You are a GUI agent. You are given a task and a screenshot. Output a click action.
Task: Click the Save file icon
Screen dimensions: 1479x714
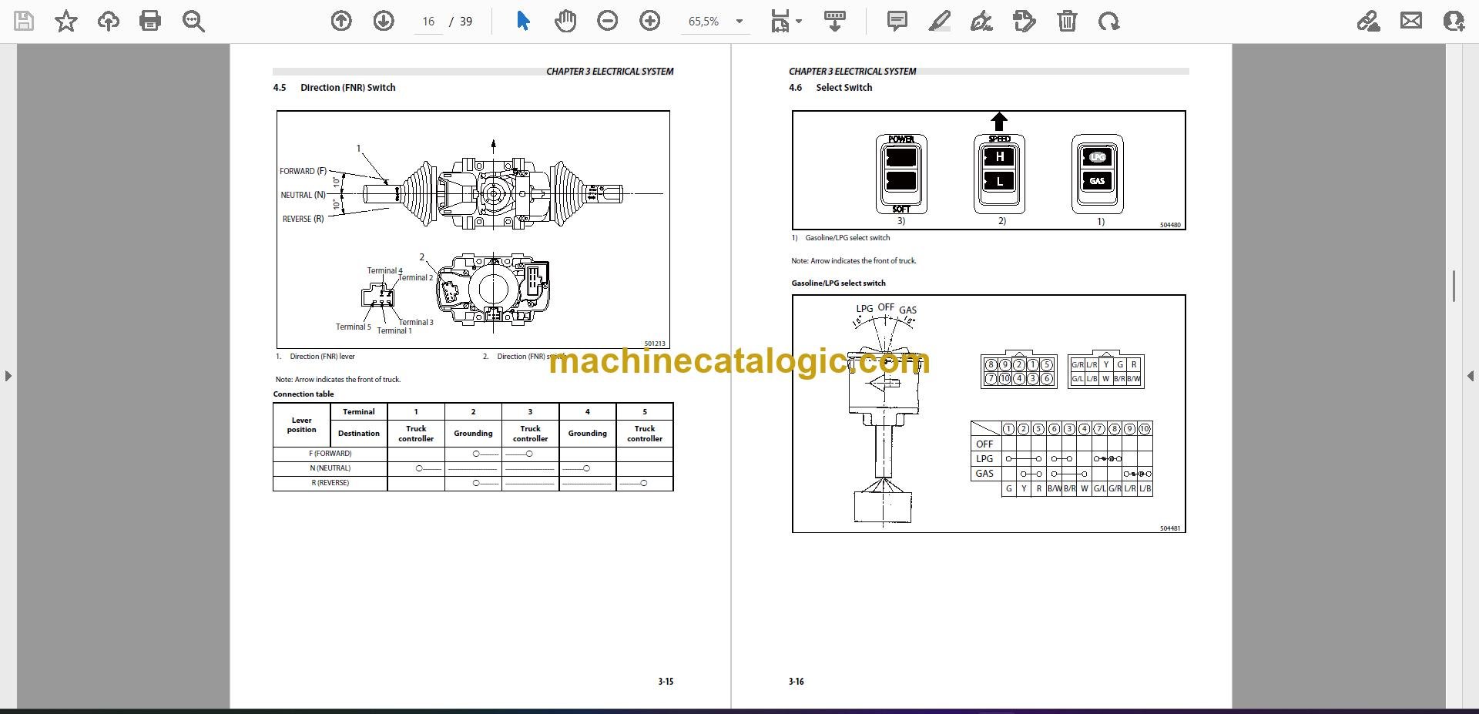pos(24,21)
